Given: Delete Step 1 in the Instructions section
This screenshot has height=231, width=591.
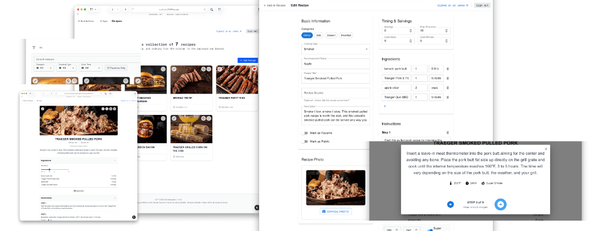Looking at the screenshot, I should click(x=448, y=132).
